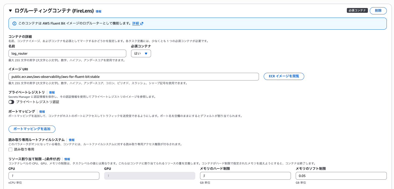Click 情報 next to ポートマッピング

click(x=42, y=111)
